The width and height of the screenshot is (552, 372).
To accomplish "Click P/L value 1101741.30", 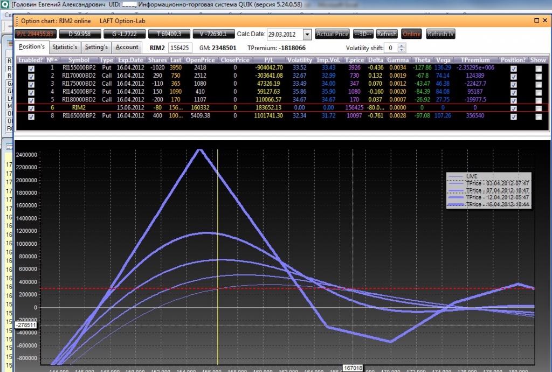I will pos(268,116).
